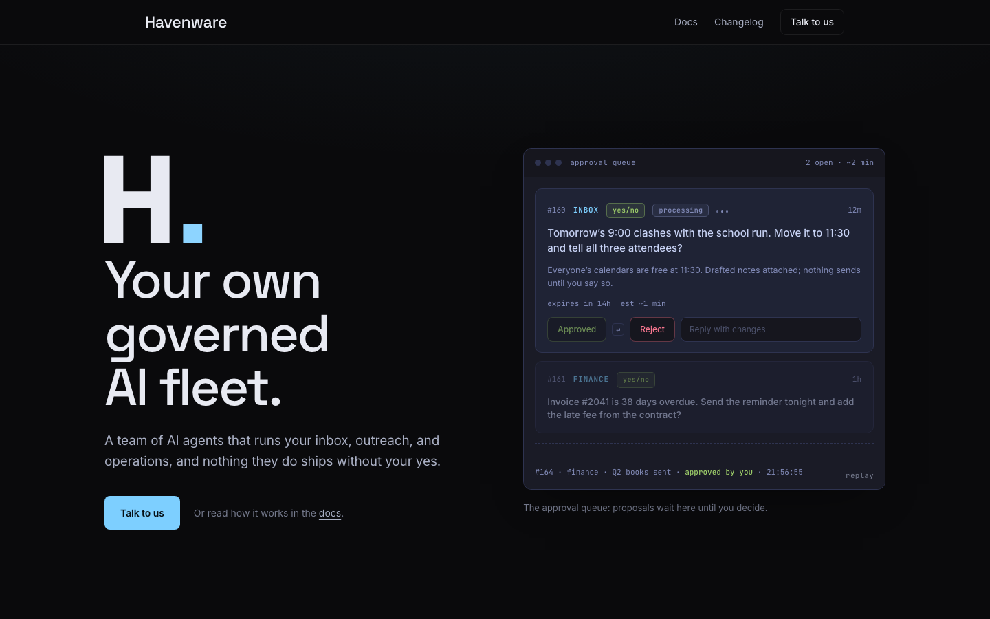Image resolution: width=990 pixels, height=619 pixels.
Task: Click the approved by you log text
Action: point(718,473)
